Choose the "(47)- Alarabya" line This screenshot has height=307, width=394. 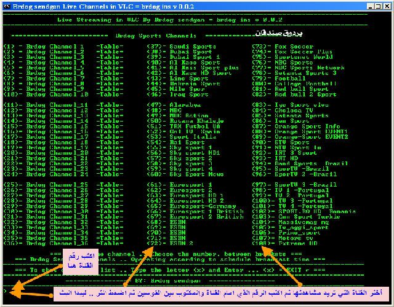point(174,105)
